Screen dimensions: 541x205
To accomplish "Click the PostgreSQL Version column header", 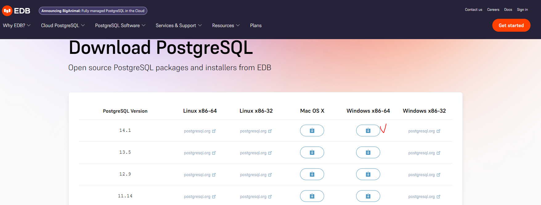I will [125, 111].
